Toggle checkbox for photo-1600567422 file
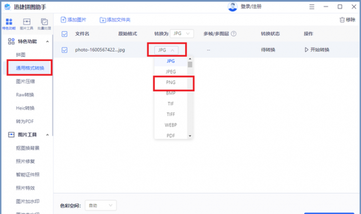 click(x=64, y=50)
